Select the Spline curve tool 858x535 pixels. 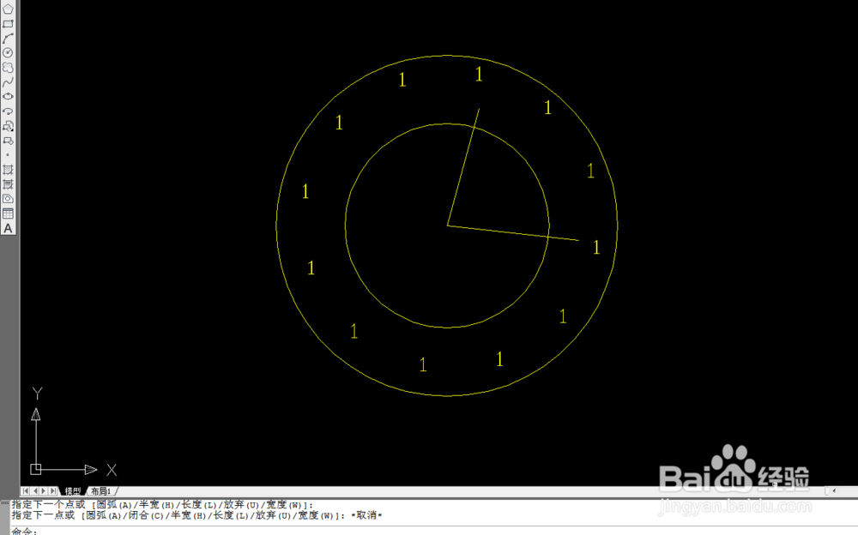pos(8,82)
